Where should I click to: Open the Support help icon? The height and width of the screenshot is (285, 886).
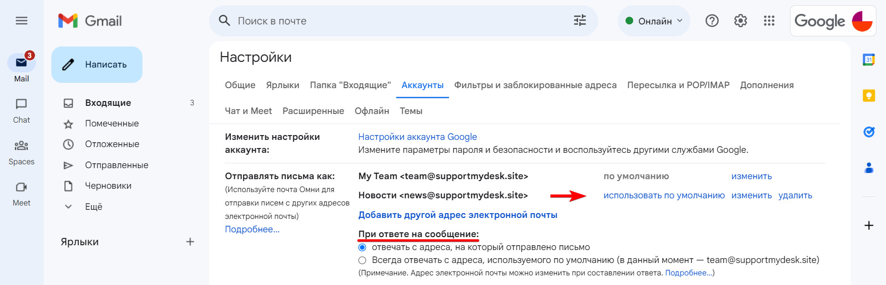pyautogui.click(x=712, y=21)
